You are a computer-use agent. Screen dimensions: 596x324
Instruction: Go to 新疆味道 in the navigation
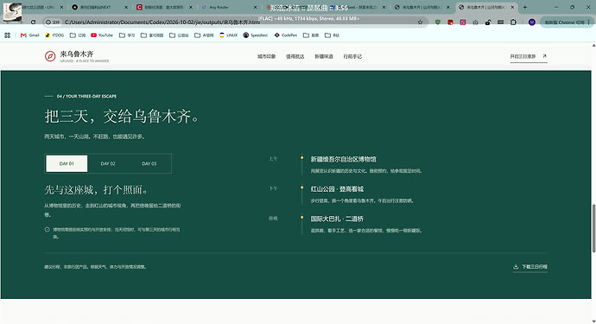pos(323,56)
